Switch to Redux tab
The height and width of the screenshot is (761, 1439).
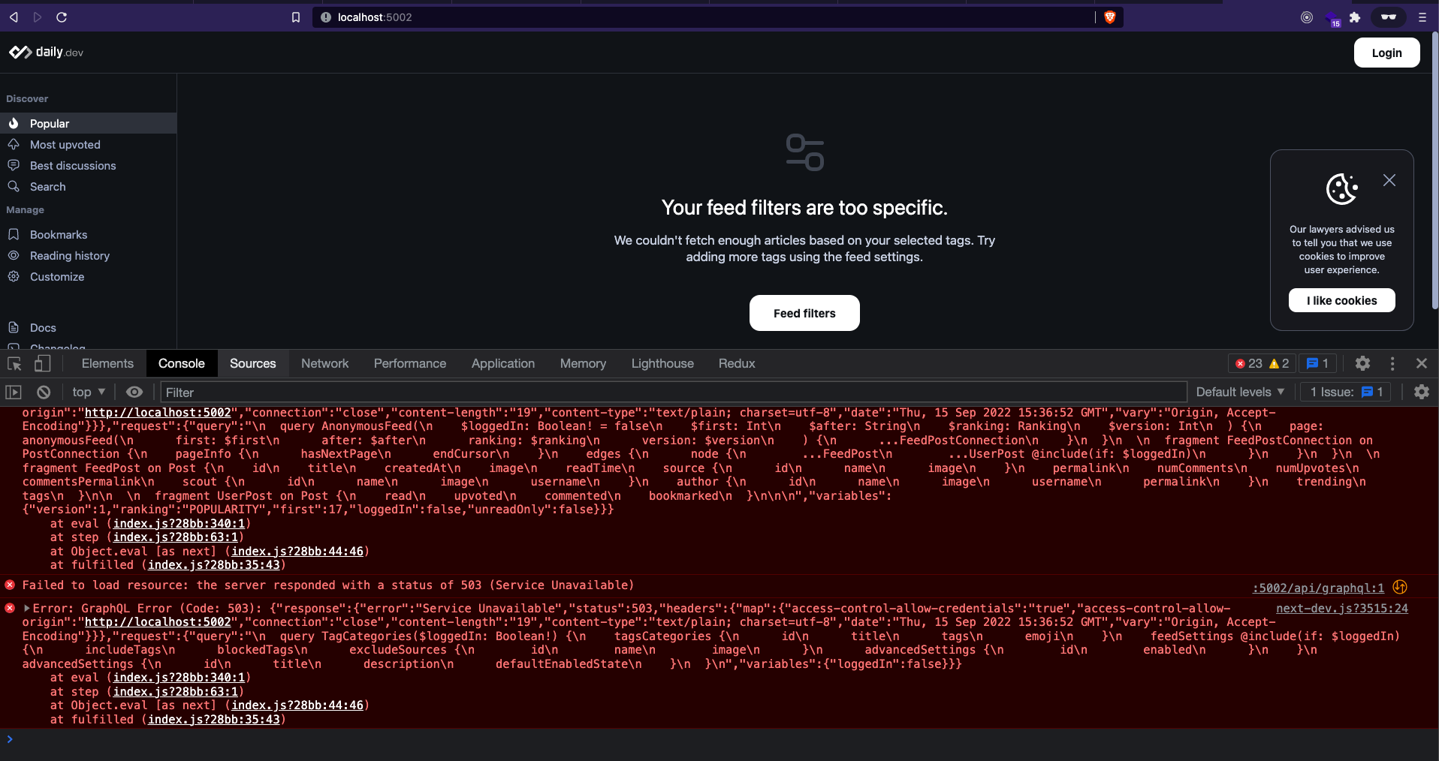click(x=737, y=363)
